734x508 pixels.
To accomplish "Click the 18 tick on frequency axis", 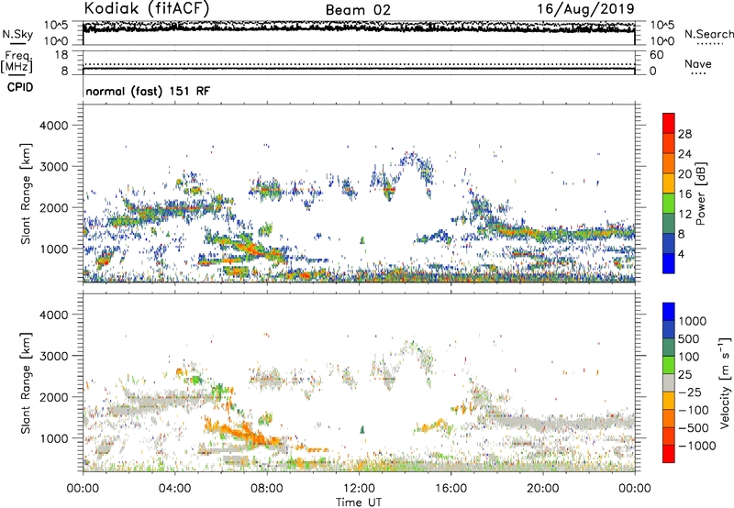I will coord(61,55).
